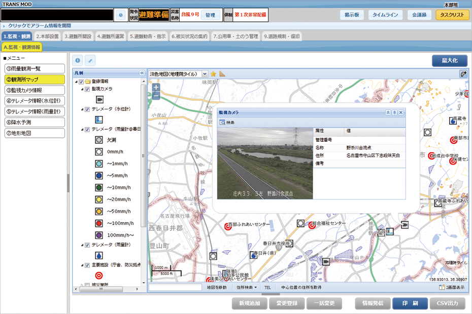Toggle テレメータ(水位計) layer checkbox
The image size is (472, 314).
pyautogui.click(x=87, y=109)
